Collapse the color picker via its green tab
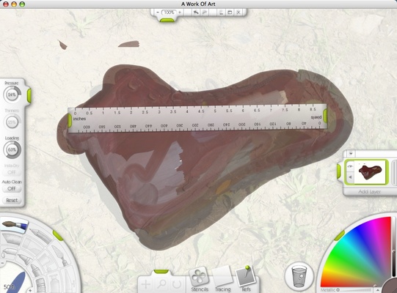This screenshot has height=293, width=397. (339, 235)
